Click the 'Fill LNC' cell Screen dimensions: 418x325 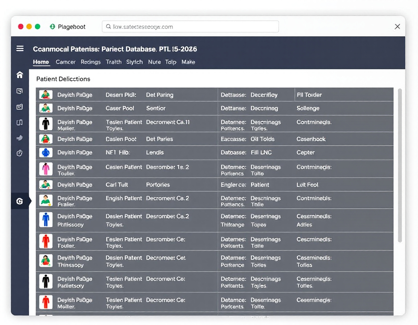click(261, 153)
